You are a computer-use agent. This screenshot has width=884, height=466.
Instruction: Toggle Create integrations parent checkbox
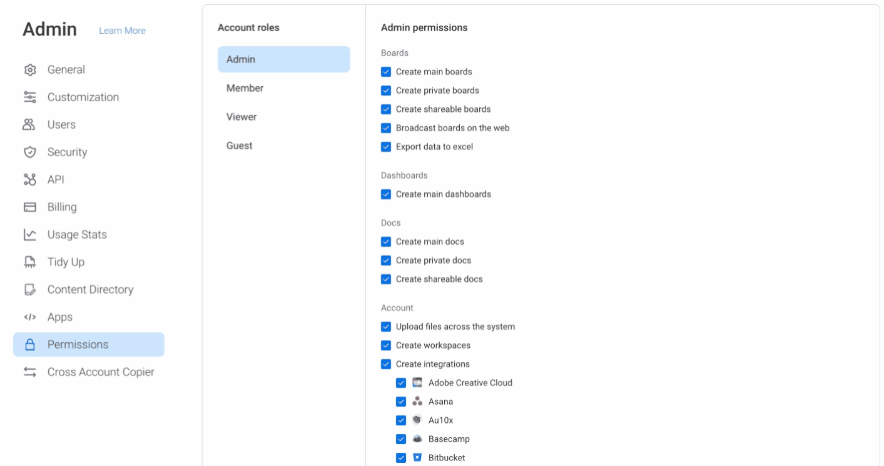click(386, 364)
